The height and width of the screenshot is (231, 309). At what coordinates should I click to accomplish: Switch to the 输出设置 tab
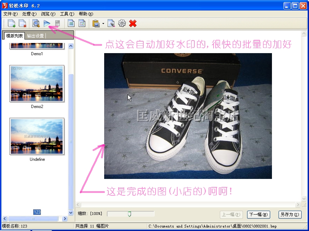tap(35, 36)
